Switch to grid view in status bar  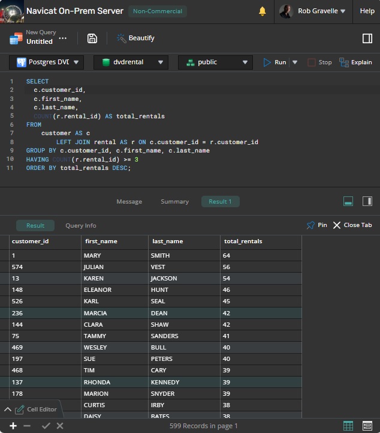(348, 426)
